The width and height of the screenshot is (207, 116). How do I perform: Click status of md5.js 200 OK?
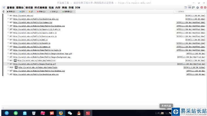click(195, 40)
